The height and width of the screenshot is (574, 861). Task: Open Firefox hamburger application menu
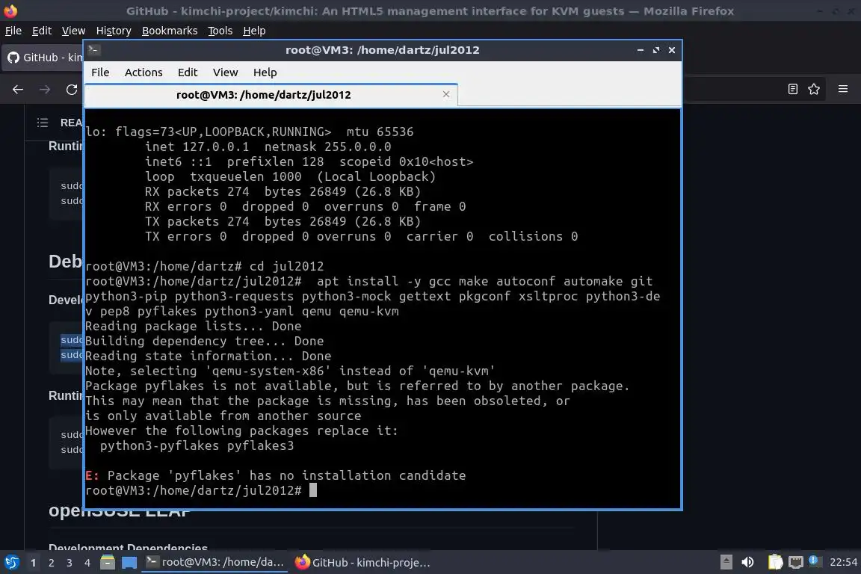[x=843, y=89]
